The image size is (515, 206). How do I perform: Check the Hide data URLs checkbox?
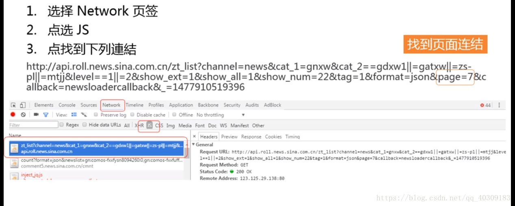click(85, 125)
